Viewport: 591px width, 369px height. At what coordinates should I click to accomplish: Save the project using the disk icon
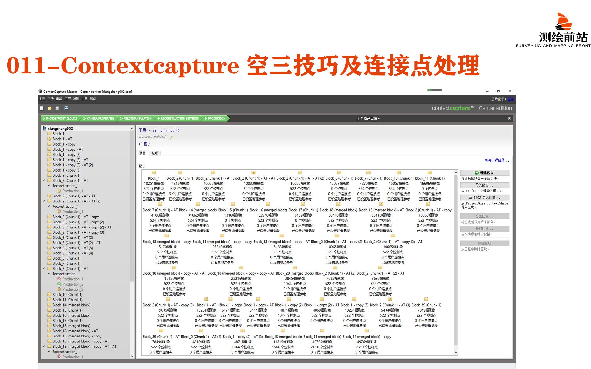pyautogui.click(x=57, y=108)
